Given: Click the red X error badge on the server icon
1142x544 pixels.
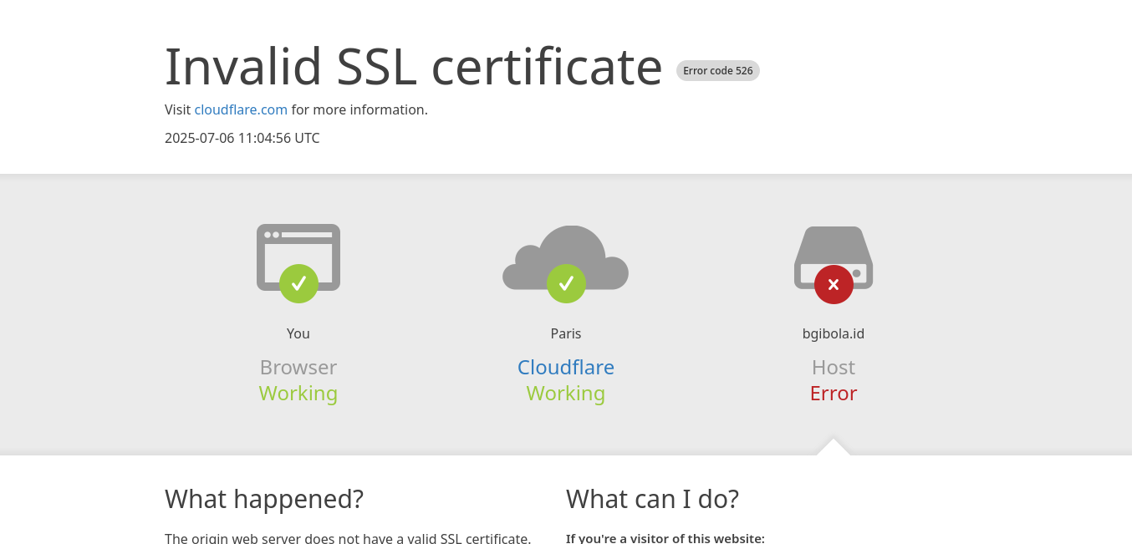Looking at the screenshot, I should 834,284.
